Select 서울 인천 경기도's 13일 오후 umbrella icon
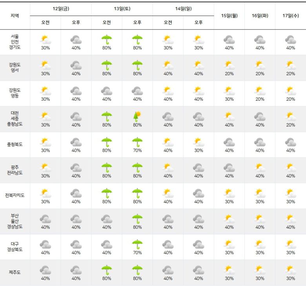 coord(137,40)
